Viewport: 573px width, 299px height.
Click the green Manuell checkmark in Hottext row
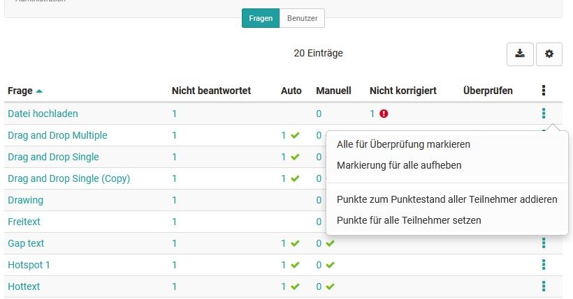tap(330, 286)
